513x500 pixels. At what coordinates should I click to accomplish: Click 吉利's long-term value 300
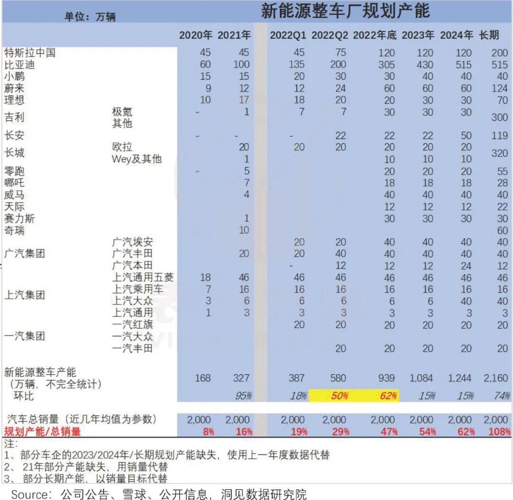point(499,117)
